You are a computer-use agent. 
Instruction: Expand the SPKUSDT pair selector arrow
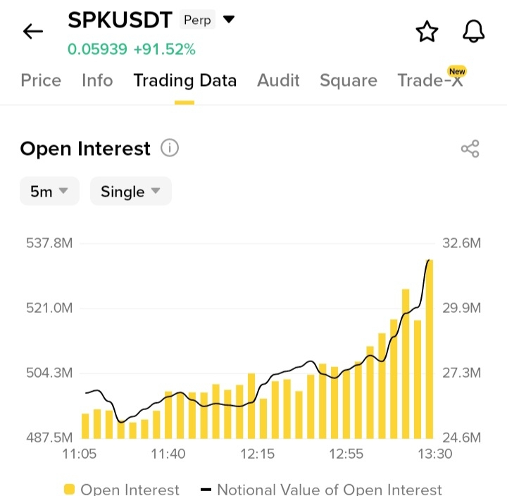pyautogui.click(x=229, y=20)
